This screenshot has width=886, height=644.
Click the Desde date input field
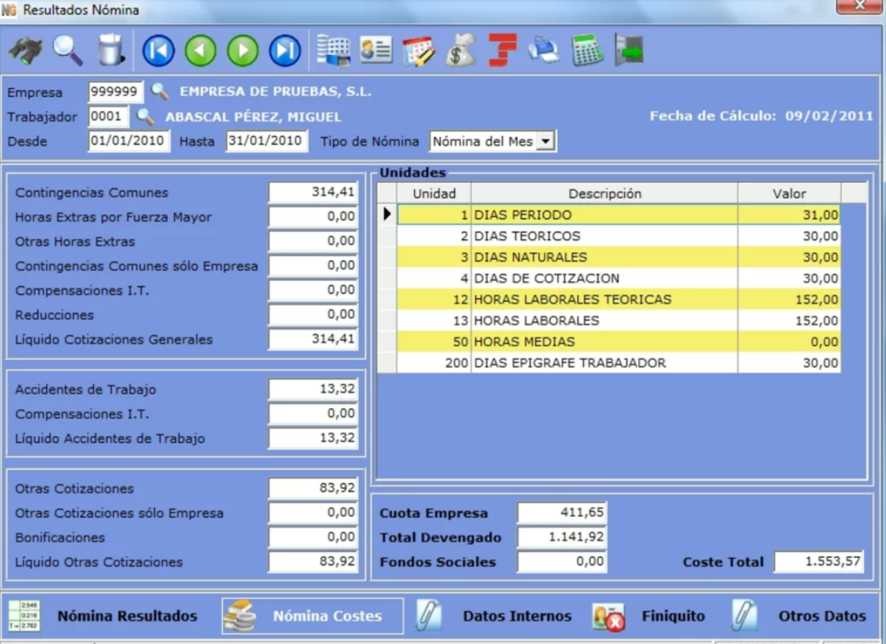click(x=128, y=141)
